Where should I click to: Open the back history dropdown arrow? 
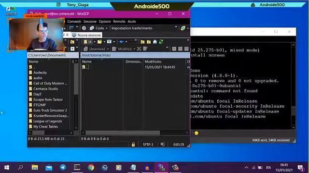(126, 42)
